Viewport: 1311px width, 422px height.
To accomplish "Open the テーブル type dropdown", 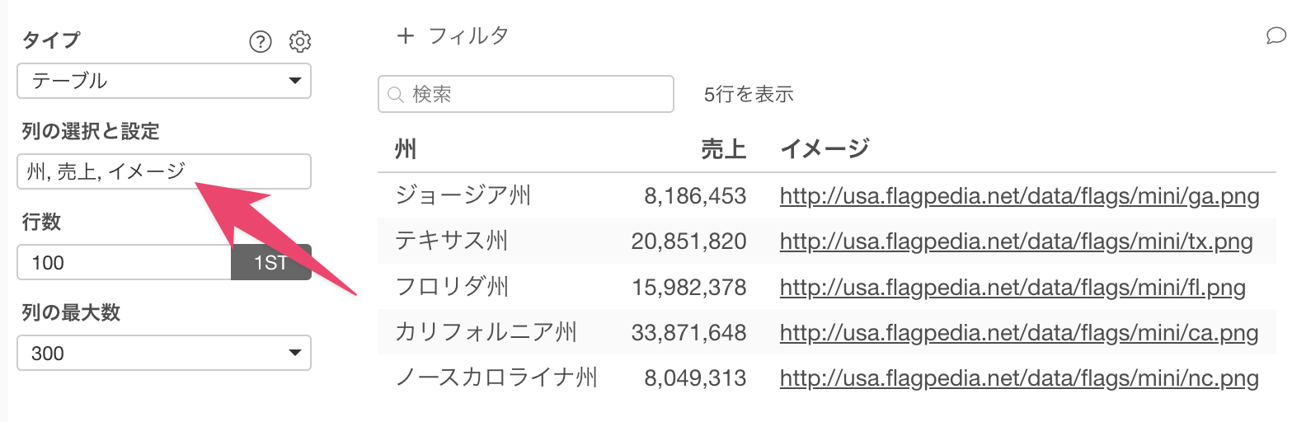I will [164, 81].
